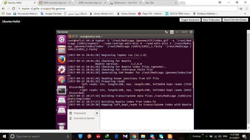Screen dimensions: 250x140
Task: Click Send Ctrl+Alt+Delete button
Action: [235, 20]
